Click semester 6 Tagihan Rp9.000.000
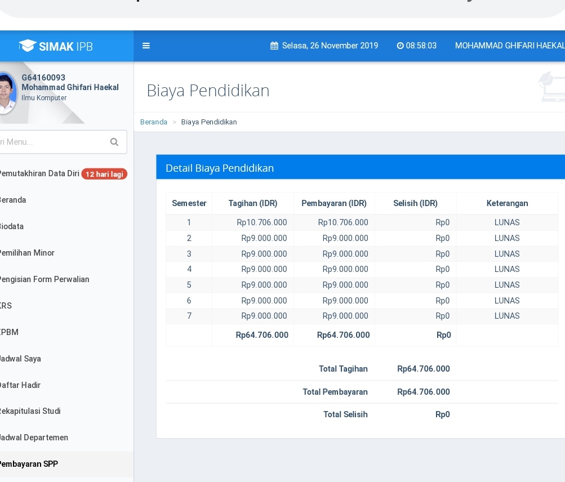This screenshot has width=565, height=482. point(264,301)
